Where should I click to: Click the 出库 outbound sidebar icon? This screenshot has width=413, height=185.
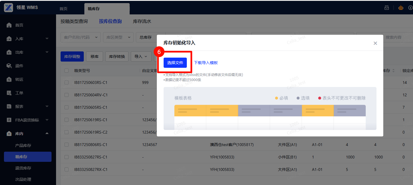(x=9, y=52)
